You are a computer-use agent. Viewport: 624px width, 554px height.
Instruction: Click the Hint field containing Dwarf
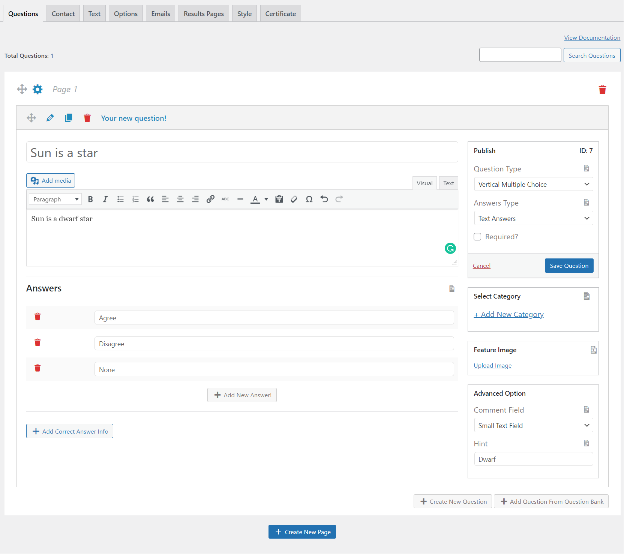pyautogui.click(x=533, y=459)
